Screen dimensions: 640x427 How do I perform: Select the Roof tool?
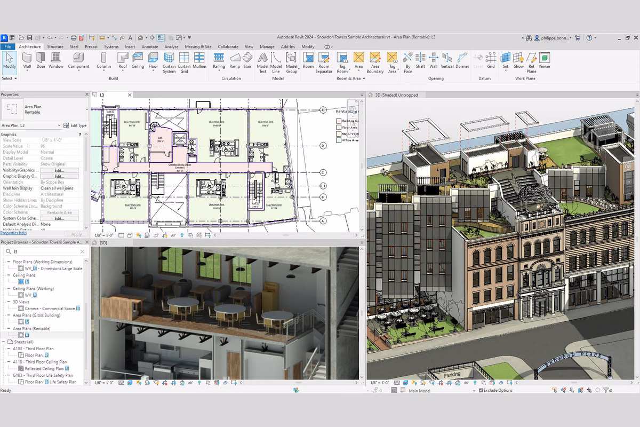click(123, 61)
